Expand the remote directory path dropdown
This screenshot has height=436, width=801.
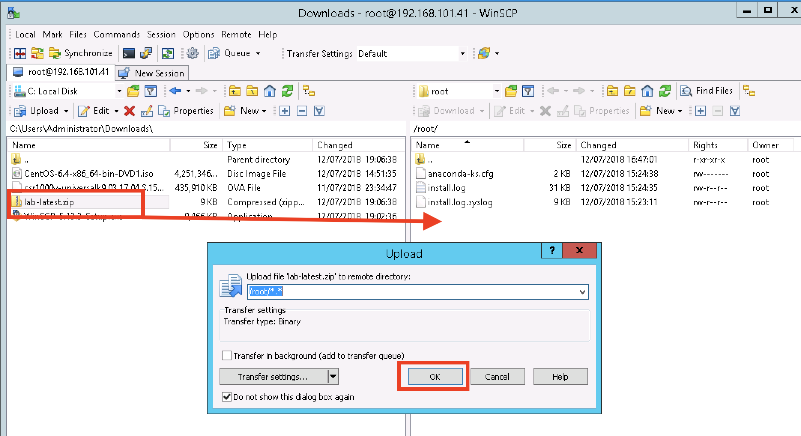pyautogui.click(x=582, y=292)
